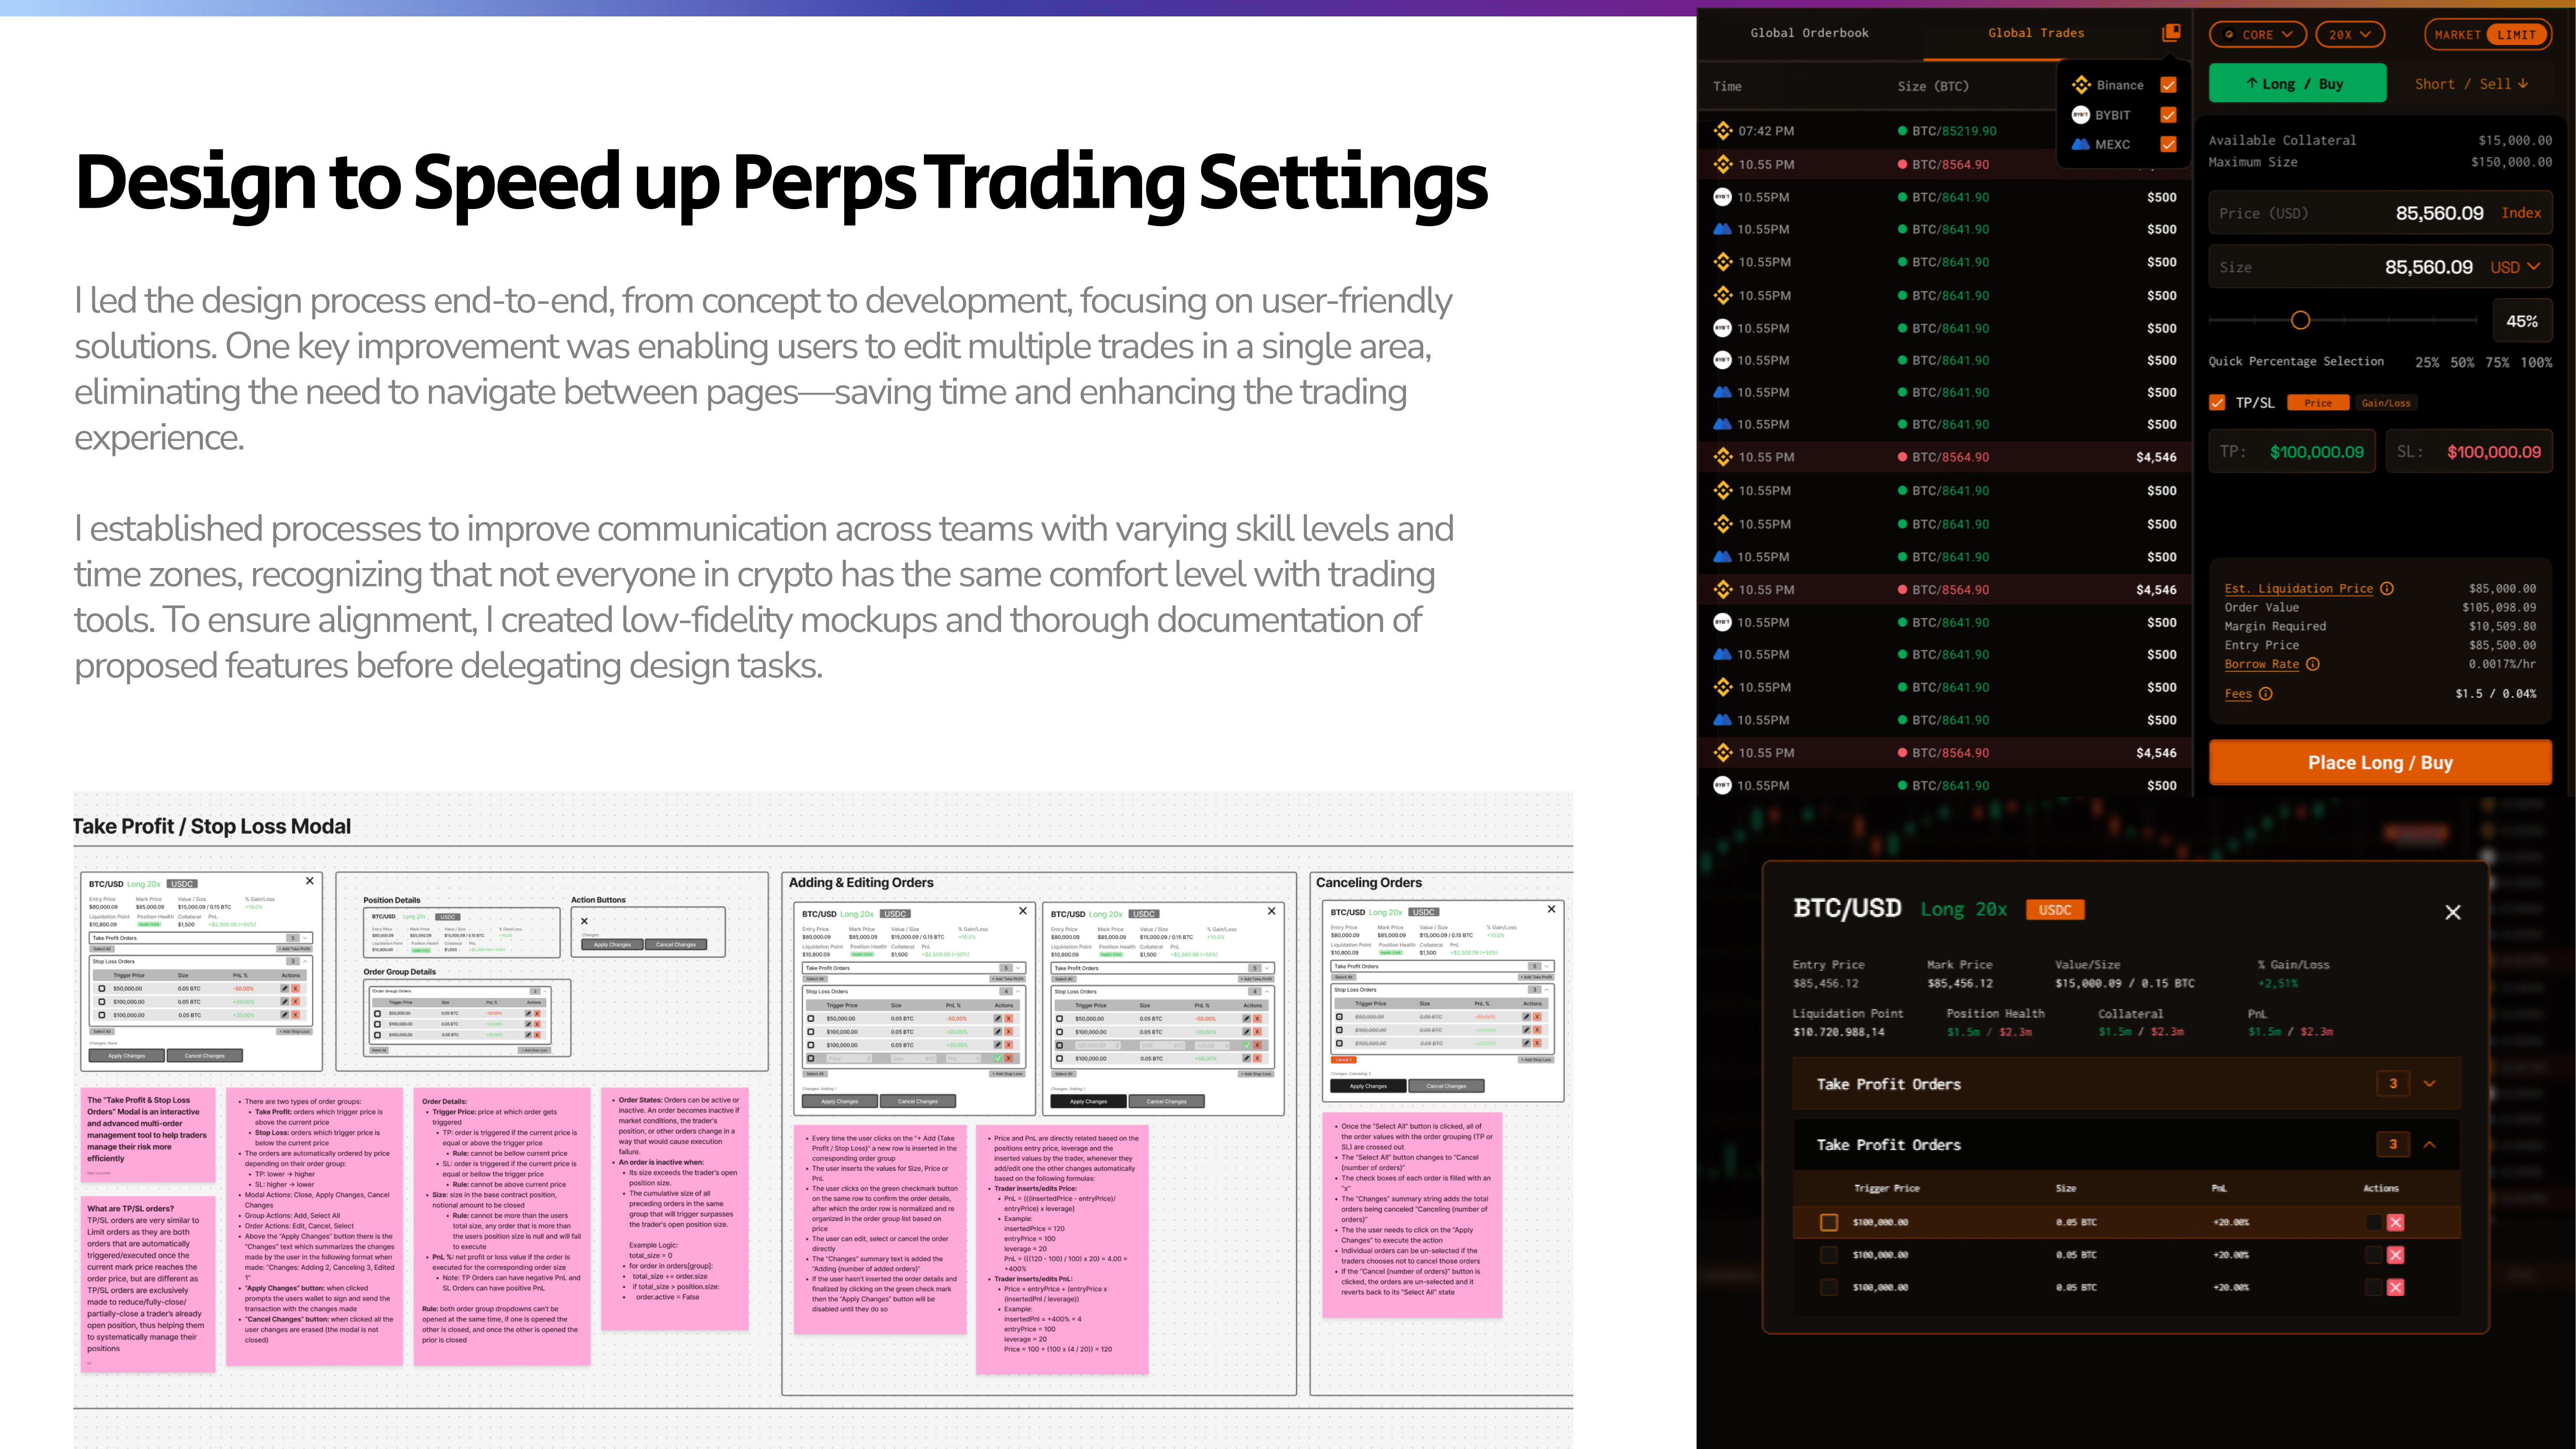
Task: Click the Borrow Rate info icon
Action: point(2313,664)
